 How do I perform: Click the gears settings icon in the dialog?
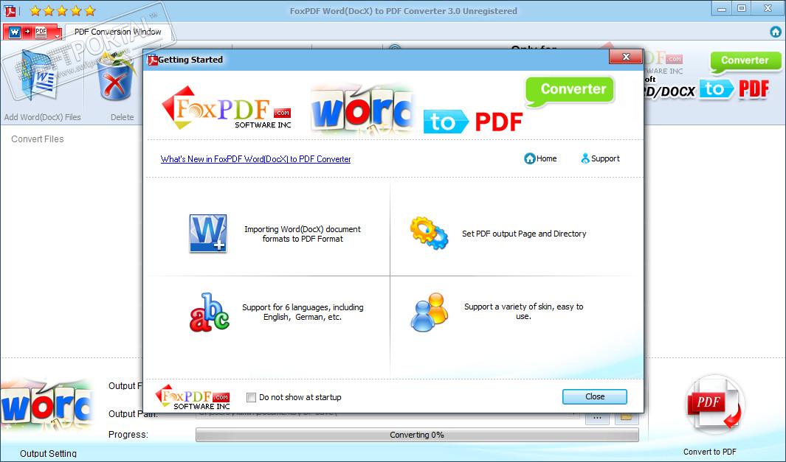click(x=429, y=233)
